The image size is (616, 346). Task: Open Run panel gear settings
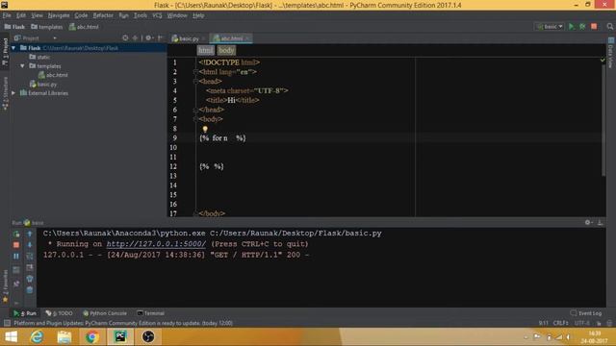(588, 222)
